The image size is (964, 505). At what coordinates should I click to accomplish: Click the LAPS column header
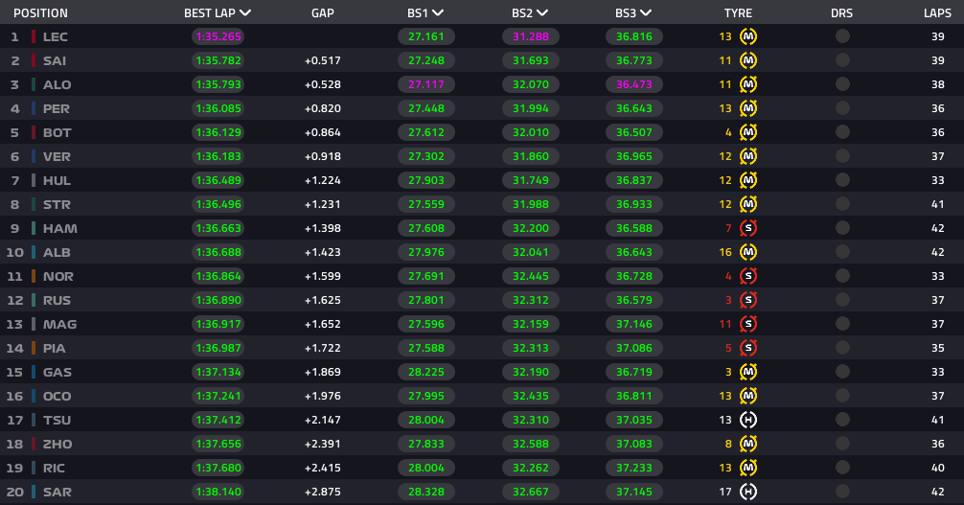(x=937, y=12)
